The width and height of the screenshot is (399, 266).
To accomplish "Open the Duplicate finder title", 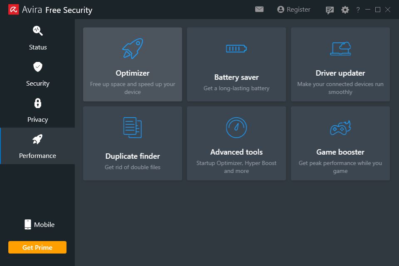I will click(x=133, y=156).
